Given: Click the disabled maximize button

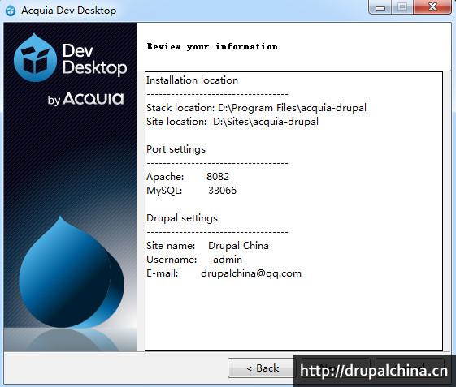Looking at the screenshot, I should click(x=402, y=7).
